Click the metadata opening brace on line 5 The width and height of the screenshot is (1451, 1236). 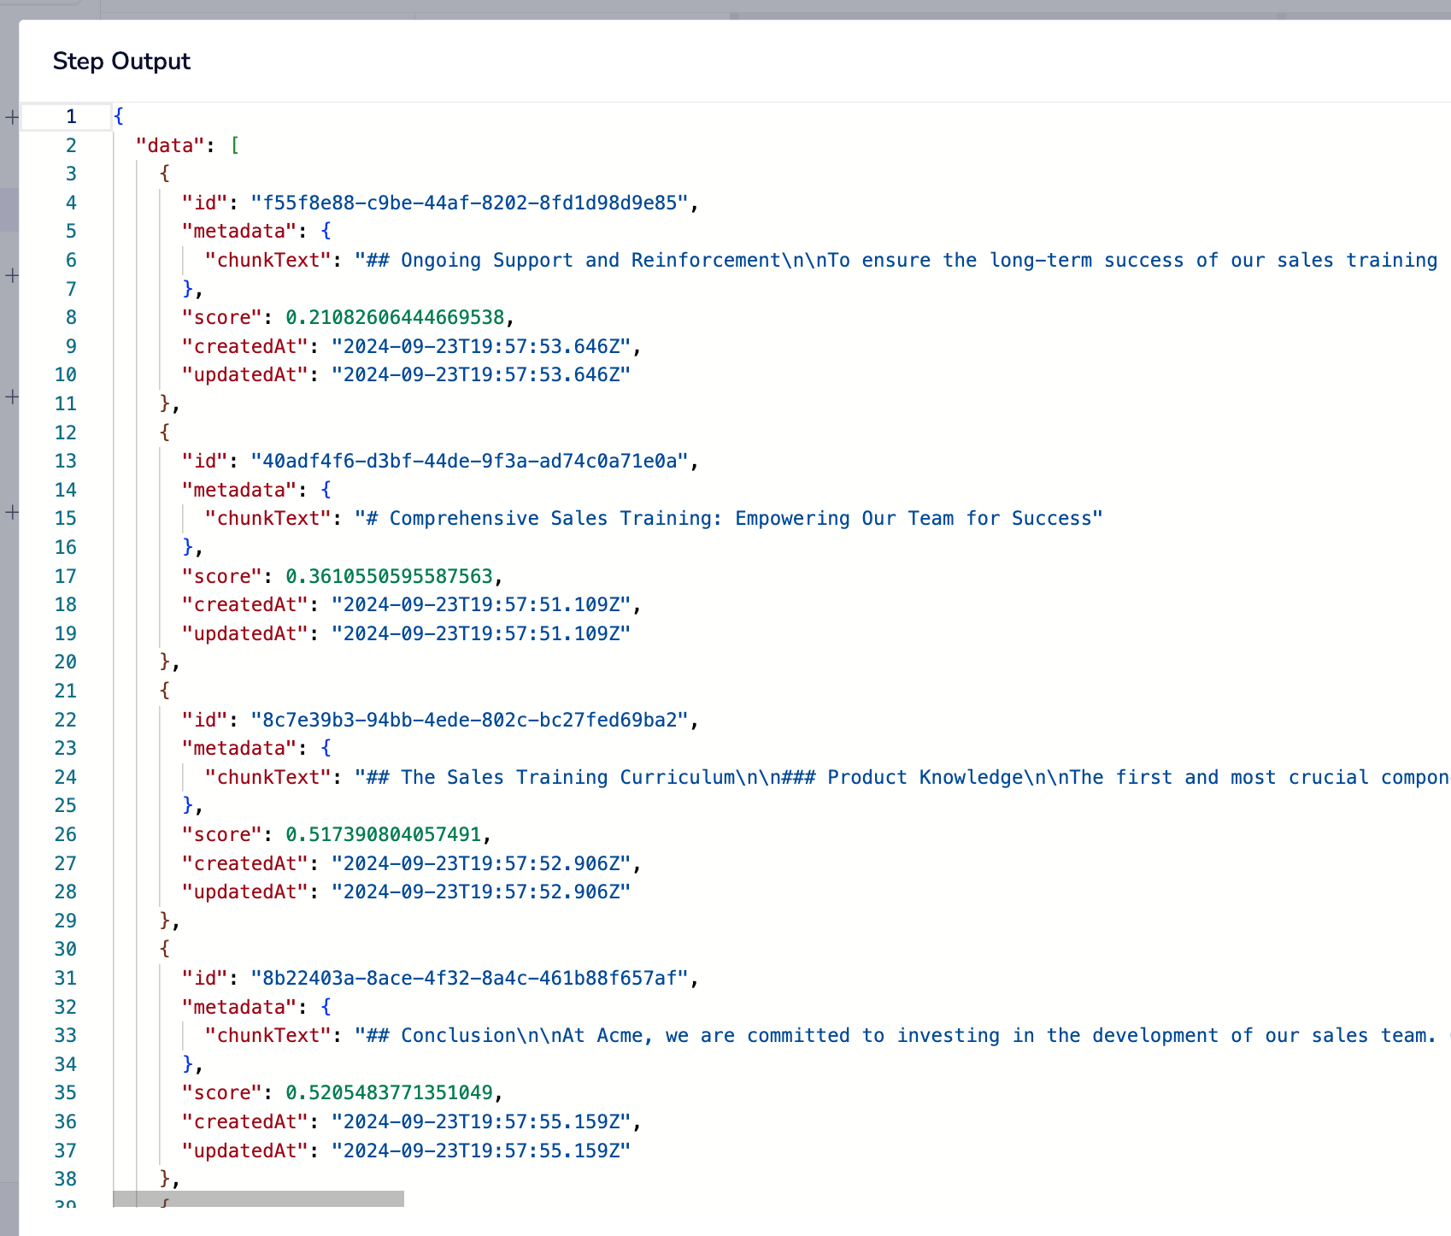point(326,232)
